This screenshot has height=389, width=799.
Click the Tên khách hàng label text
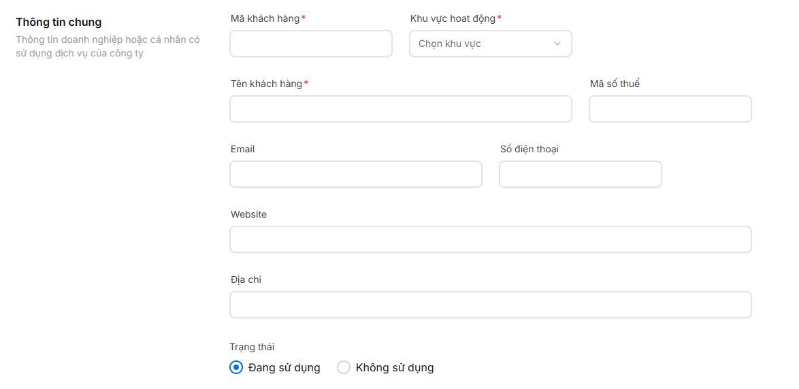tap(266, 84)
